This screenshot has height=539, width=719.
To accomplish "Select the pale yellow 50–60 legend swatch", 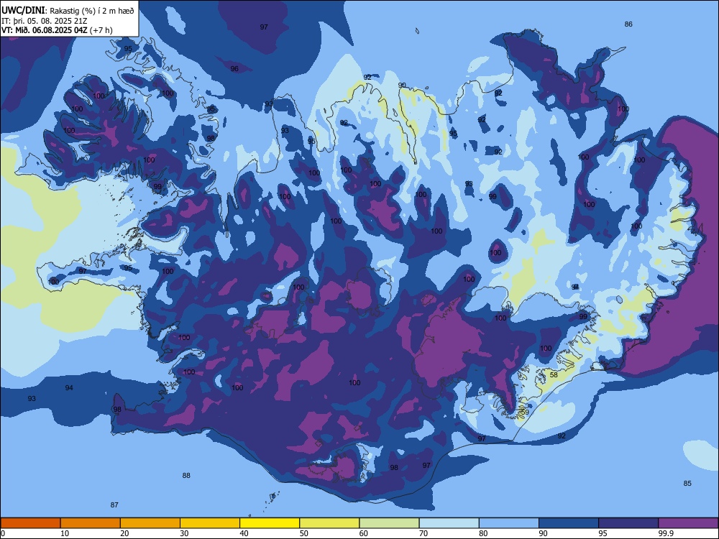I will pos(329,523).
